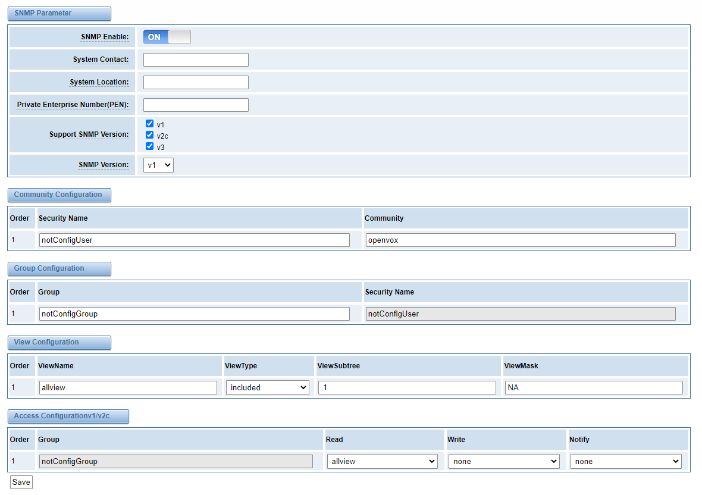Viewport: 702px width, 495px height.
Task: Click the System Contact label
Action: 101,59
